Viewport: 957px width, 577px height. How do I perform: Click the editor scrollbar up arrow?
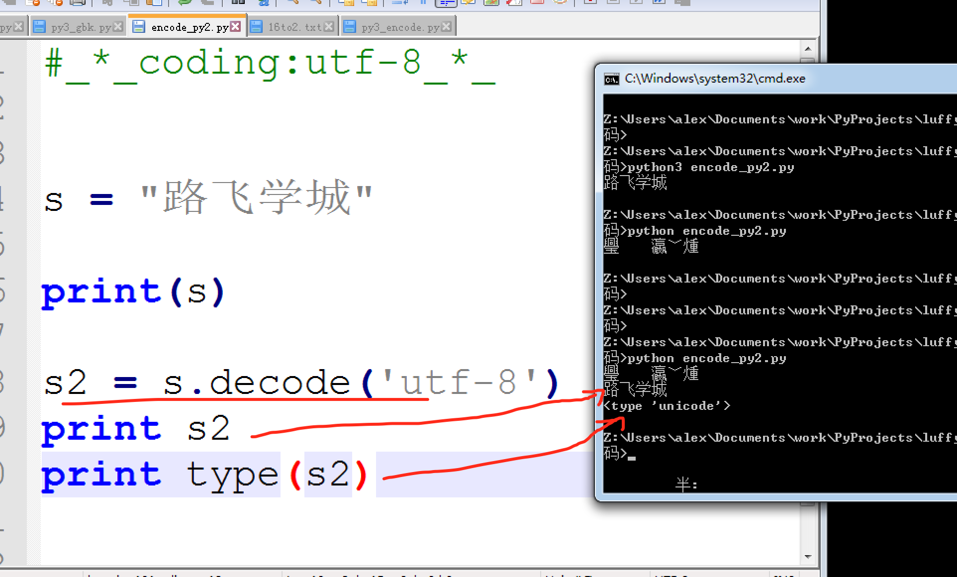point(808,49)
